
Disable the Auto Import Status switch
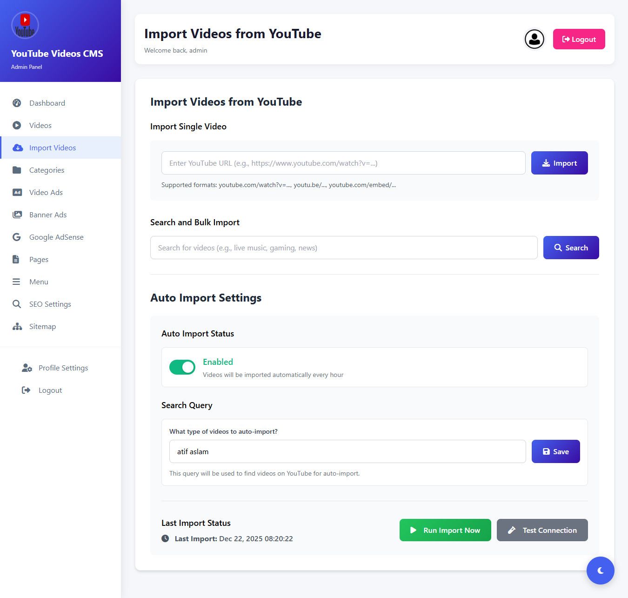(x=182, y=367)
